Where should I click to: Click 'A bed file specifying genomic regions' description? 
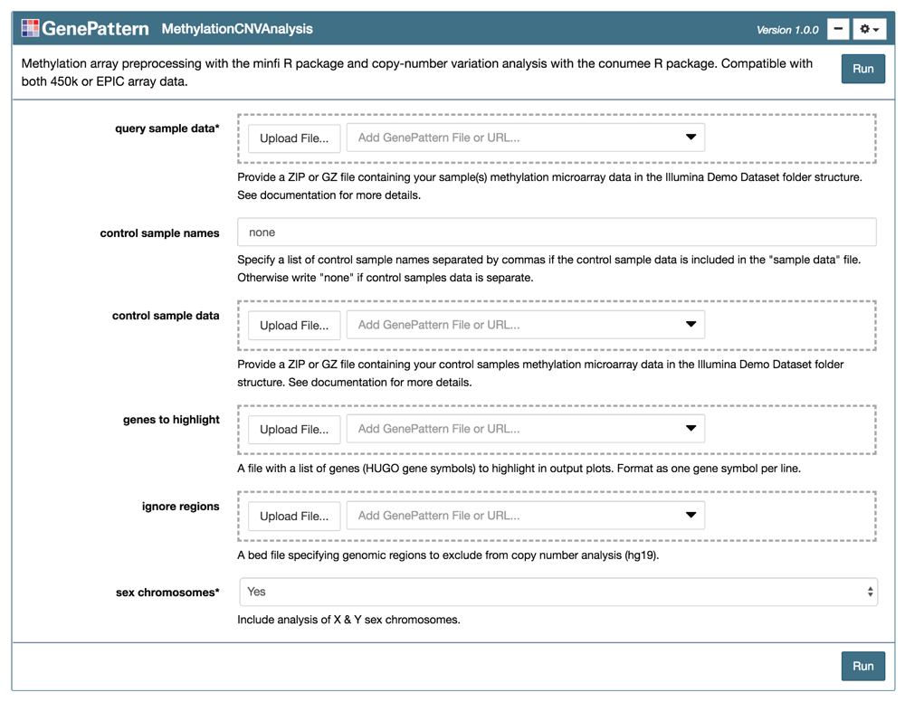click(x=448, y=555)
